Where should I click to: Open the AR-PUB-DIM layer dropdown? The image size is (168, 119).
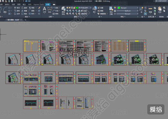point(84,8)
